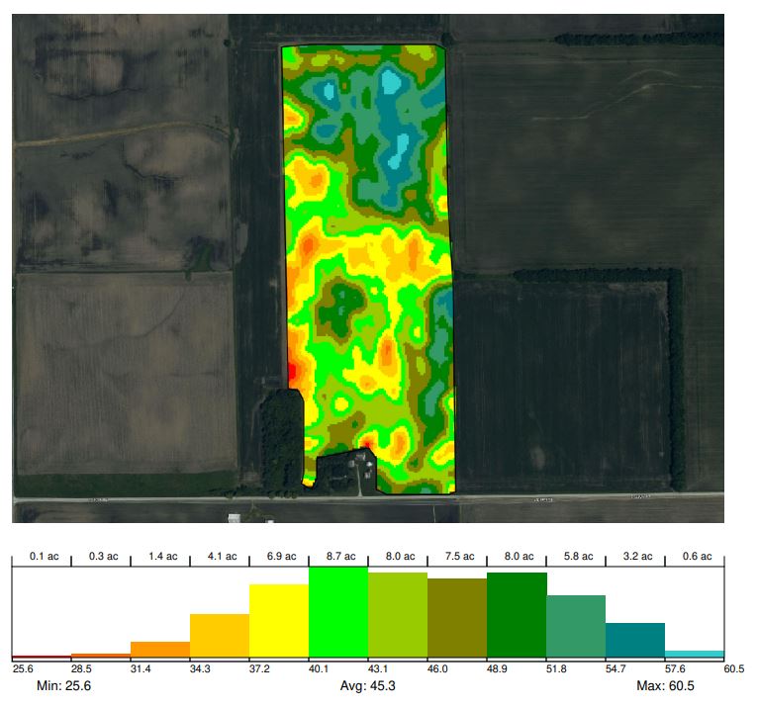Click the 60.5 axis value
This screenshot has width=758, height=707.
point(734,668)
